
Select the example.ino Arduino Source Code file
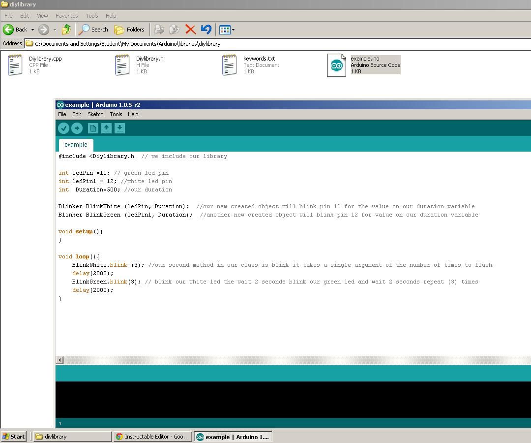pos(364,64)
